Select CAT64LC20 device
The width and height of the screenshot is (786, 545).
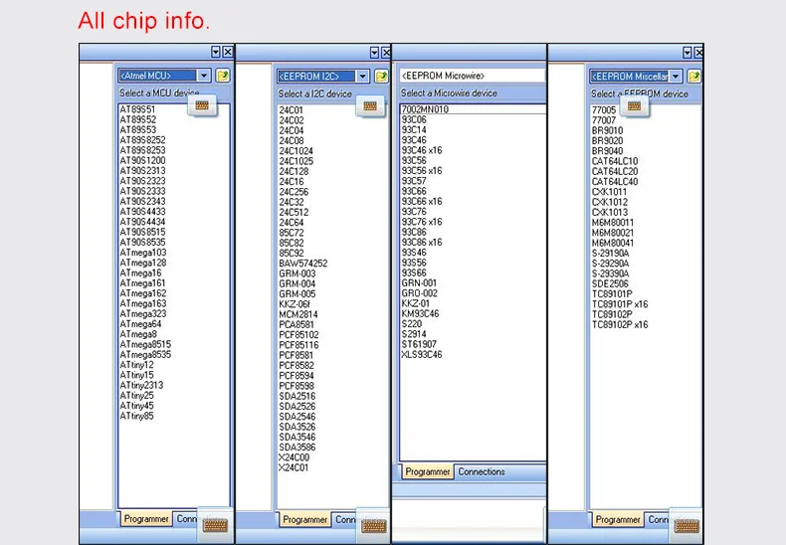615,171
